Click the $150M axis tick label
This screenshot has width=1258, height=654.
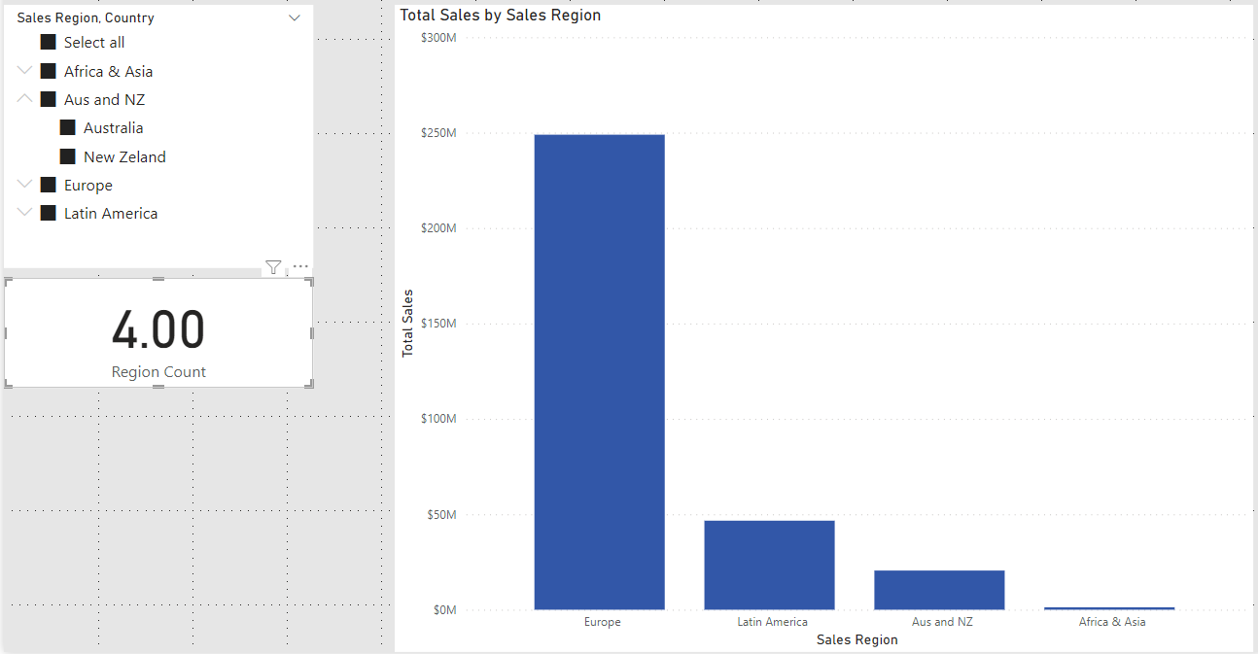pyautogui.click(x=438, y=324)
